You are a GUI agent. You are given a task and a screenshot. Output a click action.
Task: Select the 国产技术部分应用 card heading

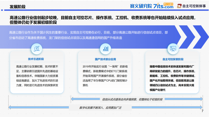(x=105, y=59)
